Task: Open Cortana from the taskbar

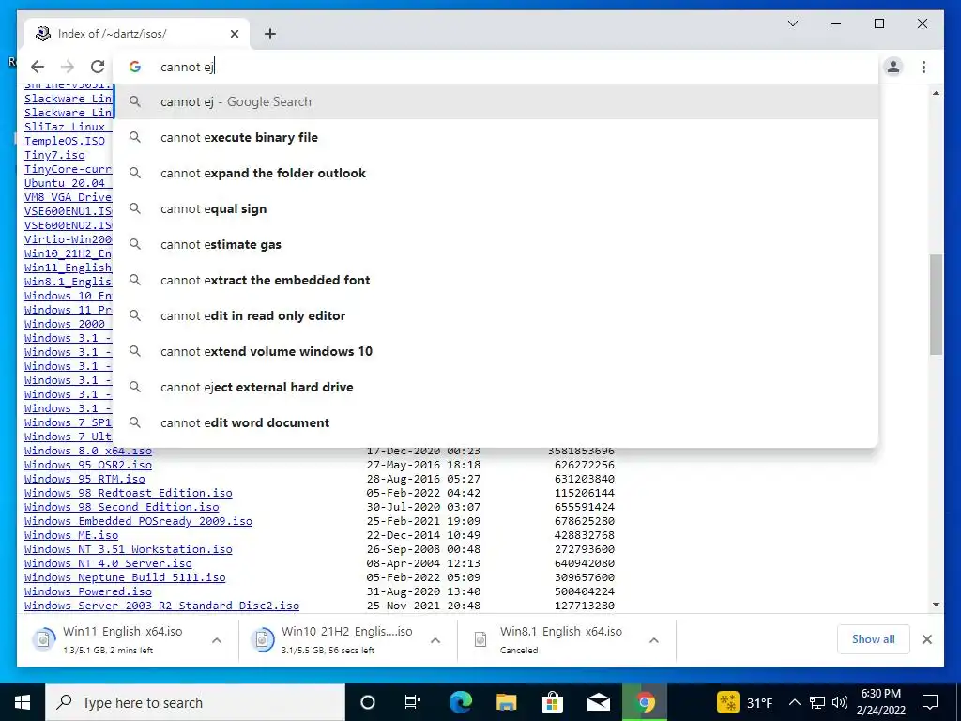Action: click(368, 702)
